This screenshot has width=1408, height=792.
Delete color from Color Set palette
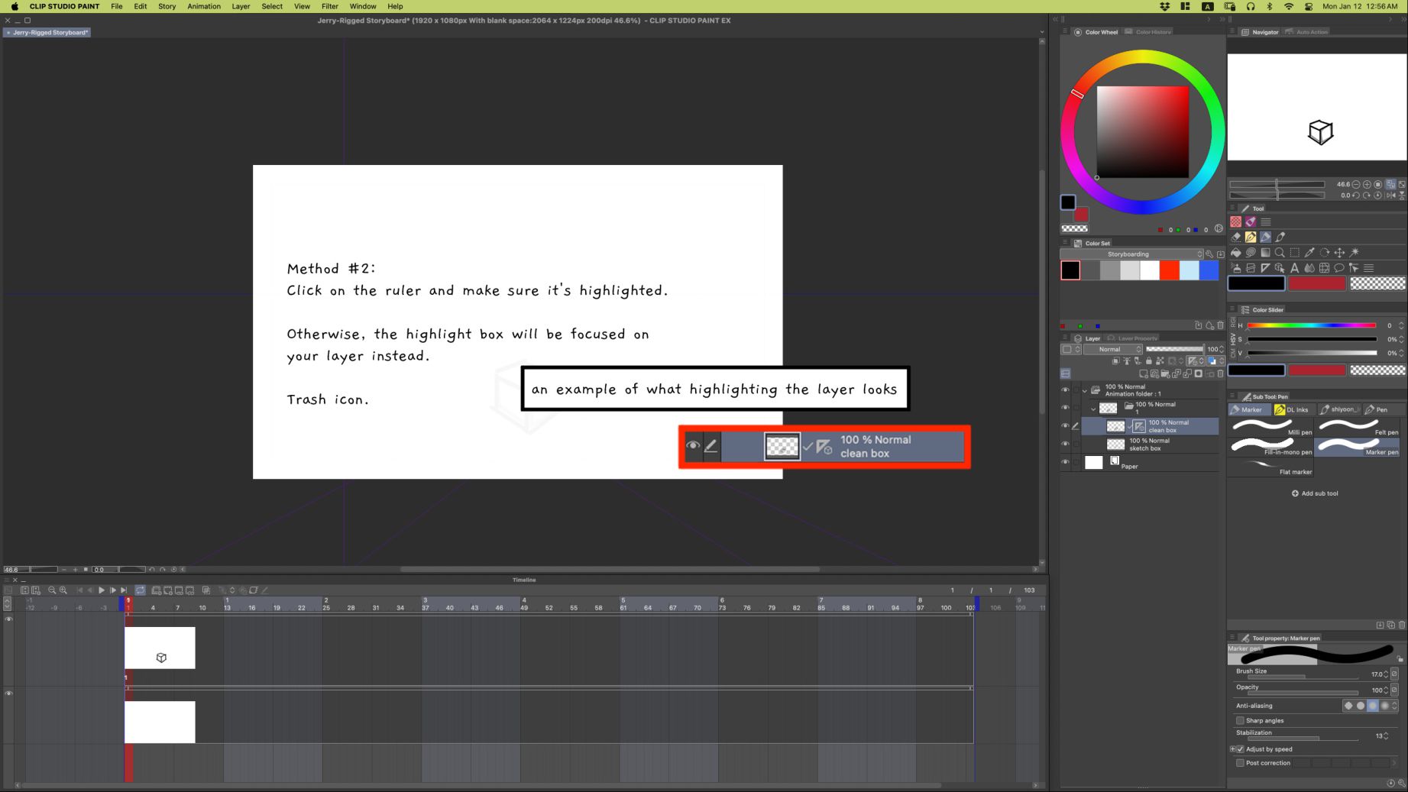[1220, 325]
